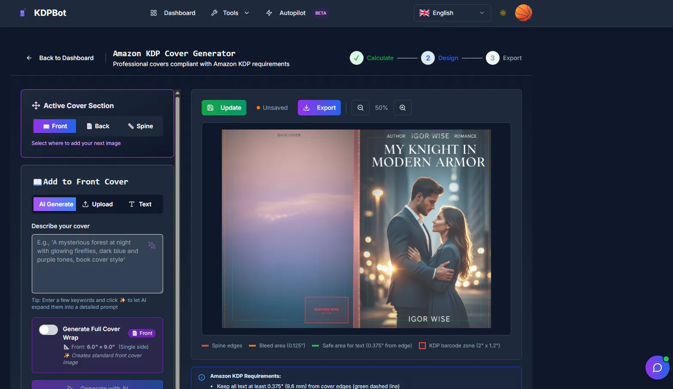Viewport: 673px width, 389px height.
Task: Open the chat support bubble
Action: tap(657, 368)
